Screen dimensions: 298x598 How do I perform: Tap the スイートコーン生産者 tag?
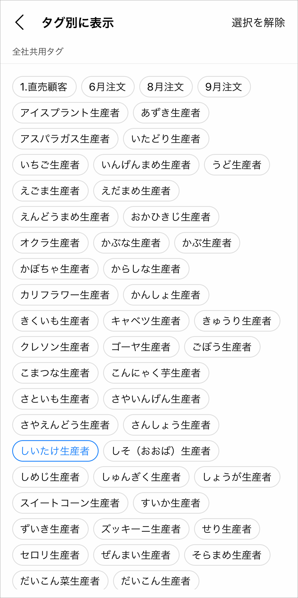pos(70,503)
